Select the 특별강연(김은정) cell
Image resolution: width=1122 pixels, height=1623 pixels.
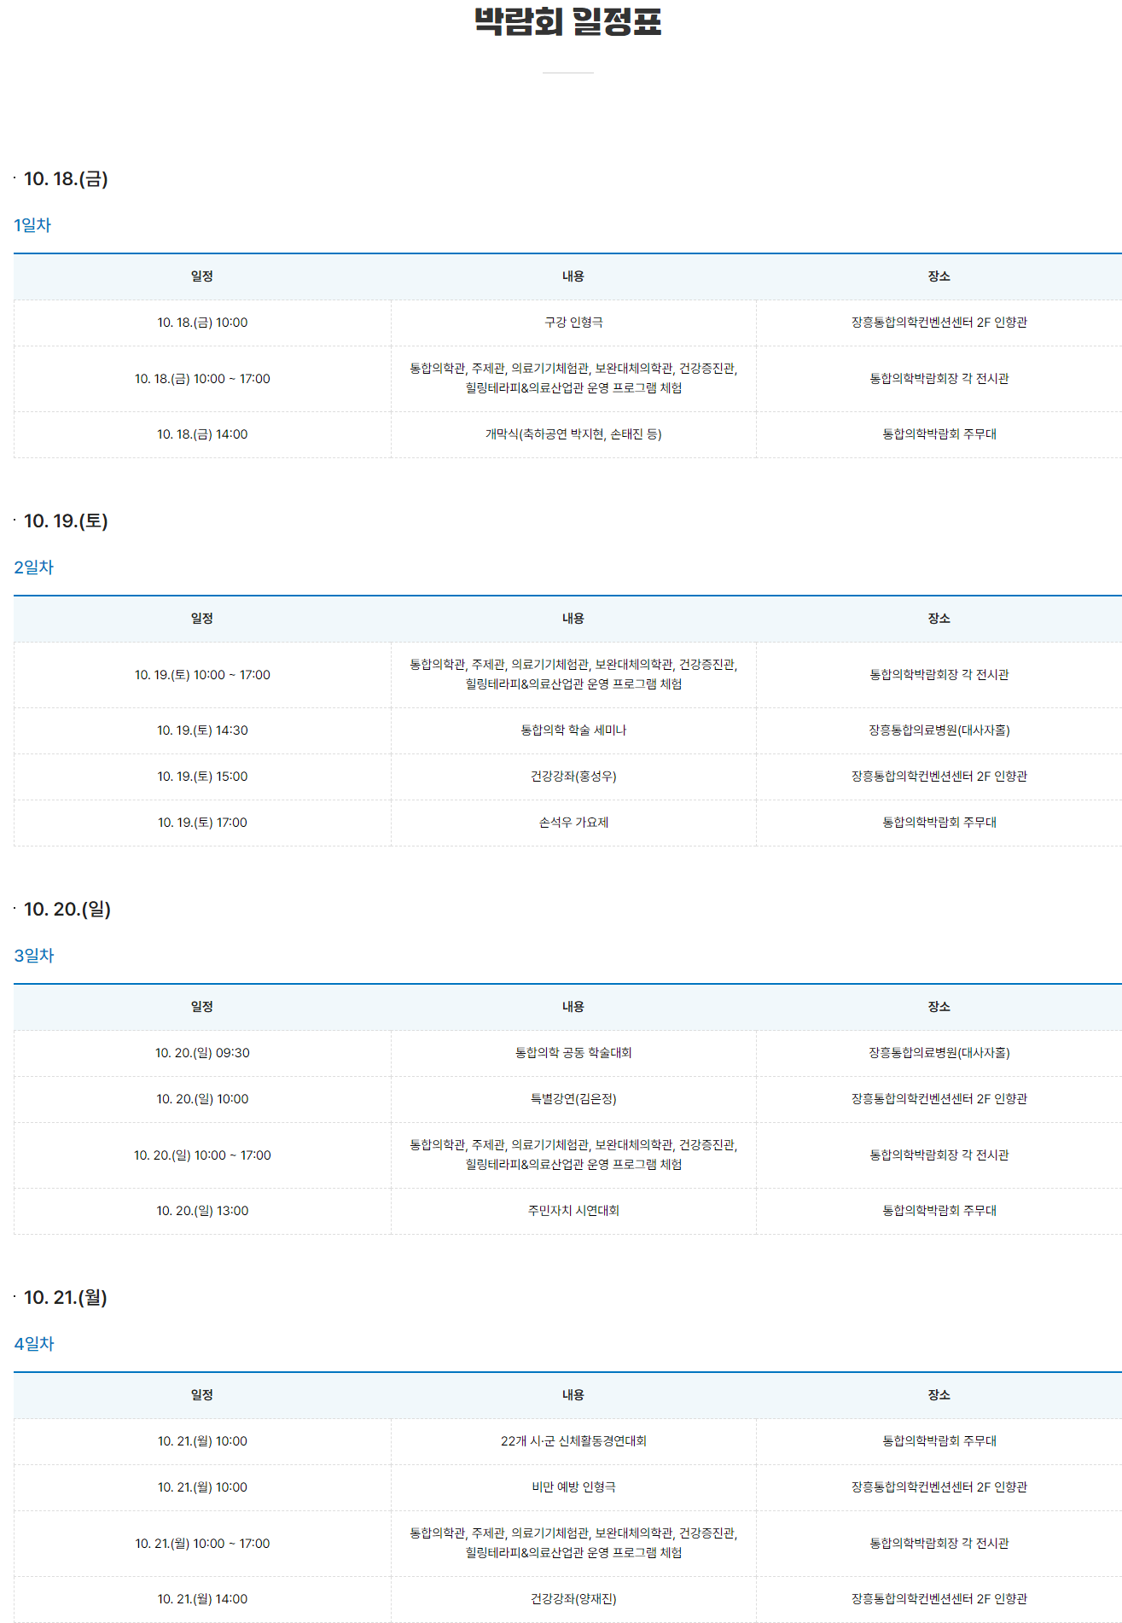(x=573, y=1099)
